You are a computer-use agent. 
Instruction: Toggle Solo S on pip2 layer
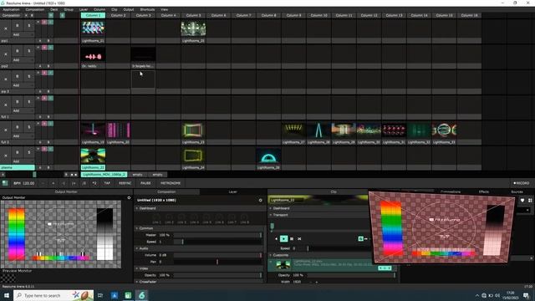coord(29,51)
